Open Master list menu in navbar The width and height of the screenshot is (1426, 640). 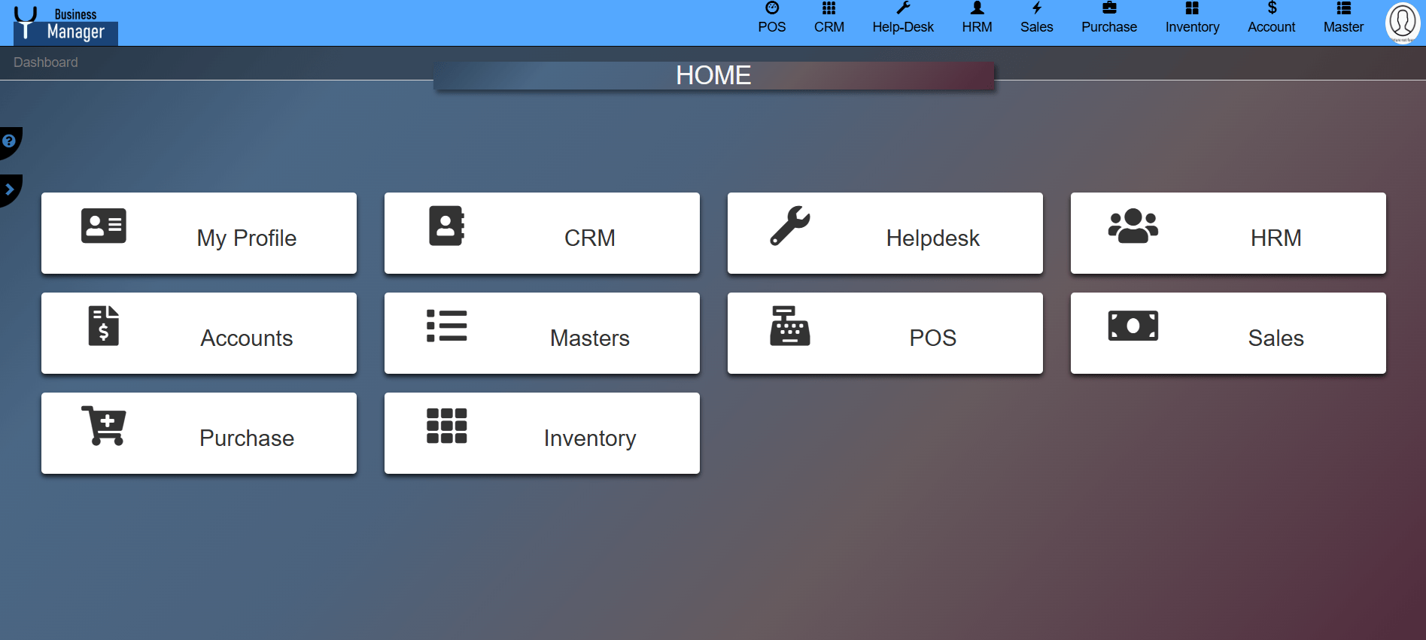click(x=1343, y=18)
